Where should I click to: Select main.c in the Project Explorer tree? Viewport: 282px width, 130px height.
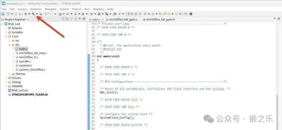click(22, 49)
